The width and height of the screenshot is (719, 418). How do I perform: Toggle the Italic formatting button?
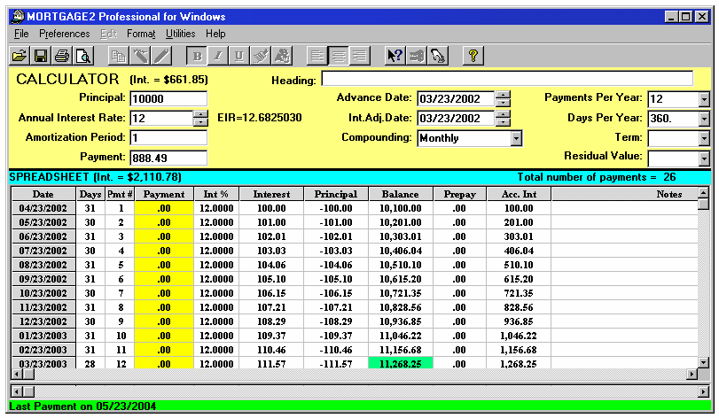pyautogui.click(x=218, y=56)
